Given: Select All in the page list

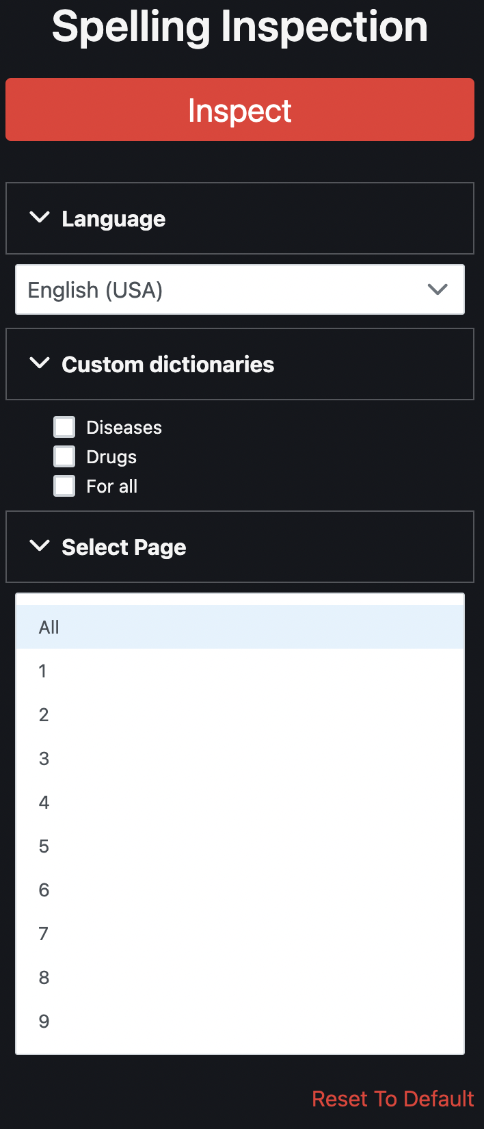Looking at the screenshot, I should (x=49, y=627).
